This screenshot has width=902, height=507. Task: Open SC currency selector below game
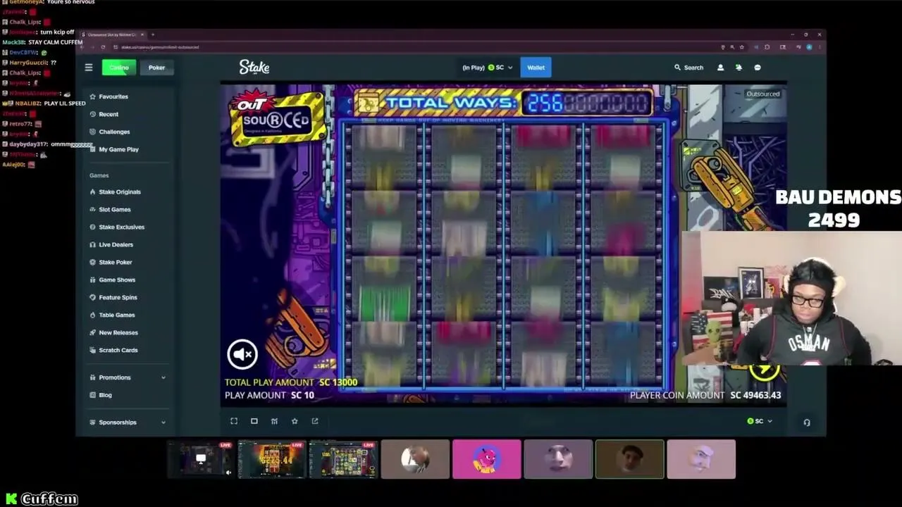[760, 421]
